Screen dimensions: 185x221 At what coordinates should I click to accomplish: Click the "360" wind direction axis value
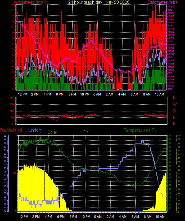click(12, 98)
